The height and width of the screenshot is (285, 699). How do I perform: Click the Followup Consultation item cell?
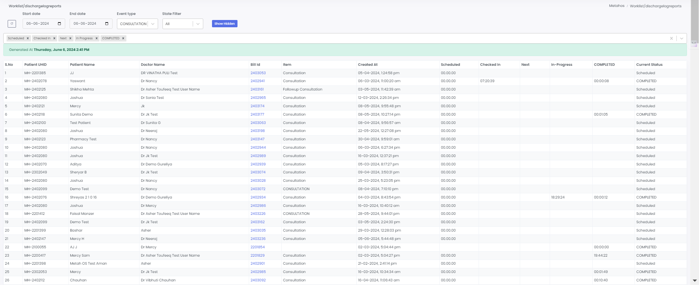(302, 89)
